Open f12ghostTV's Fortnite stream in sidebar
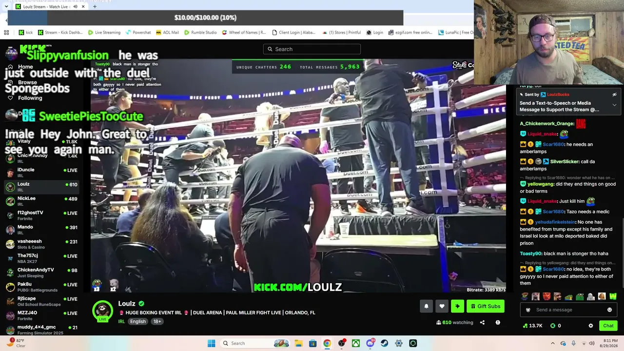624x351 pixels. 41,215
